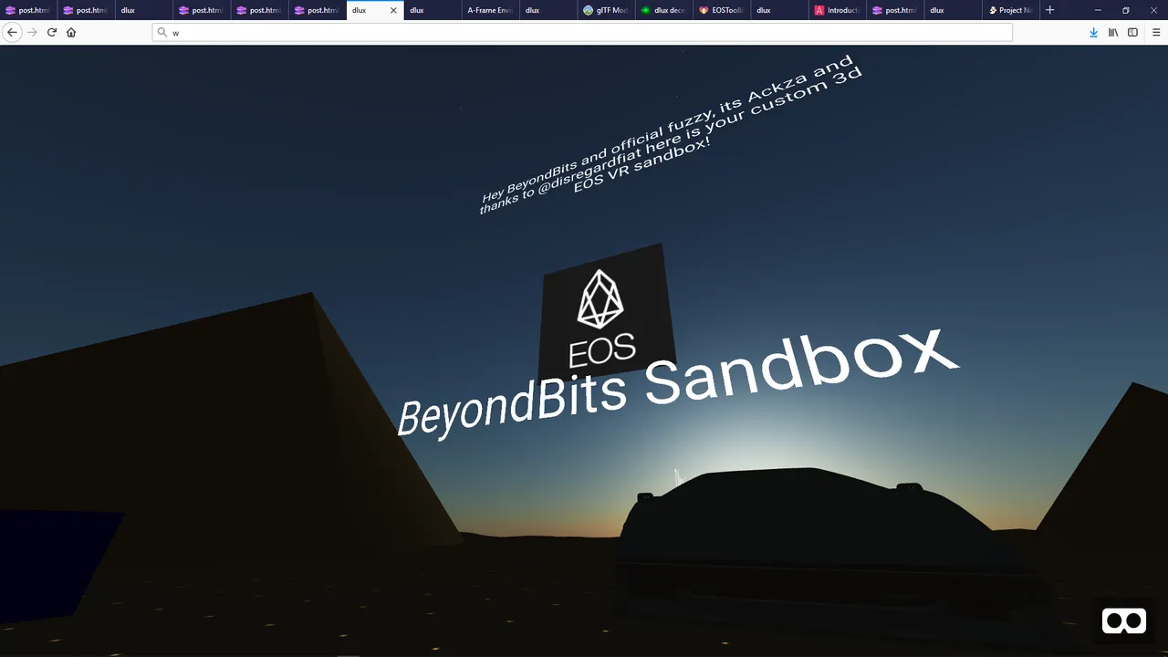Switch to the dlux dece tab
The image size is (1168, 657).
[663, 10]
